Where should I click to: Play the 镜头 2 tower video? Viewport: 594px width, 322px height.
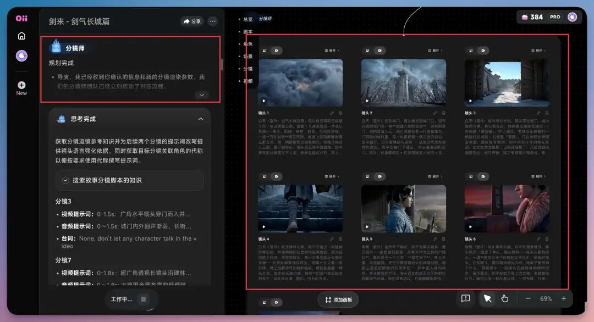tap(367, 101)
